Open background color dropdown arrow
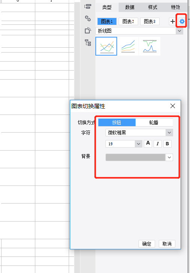The width and height of the screenshot is (190, 273). 169,157
